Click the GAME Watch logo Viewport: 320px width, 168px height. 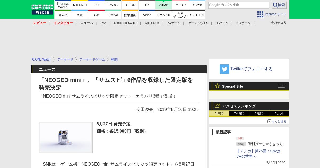coord(42,9)
